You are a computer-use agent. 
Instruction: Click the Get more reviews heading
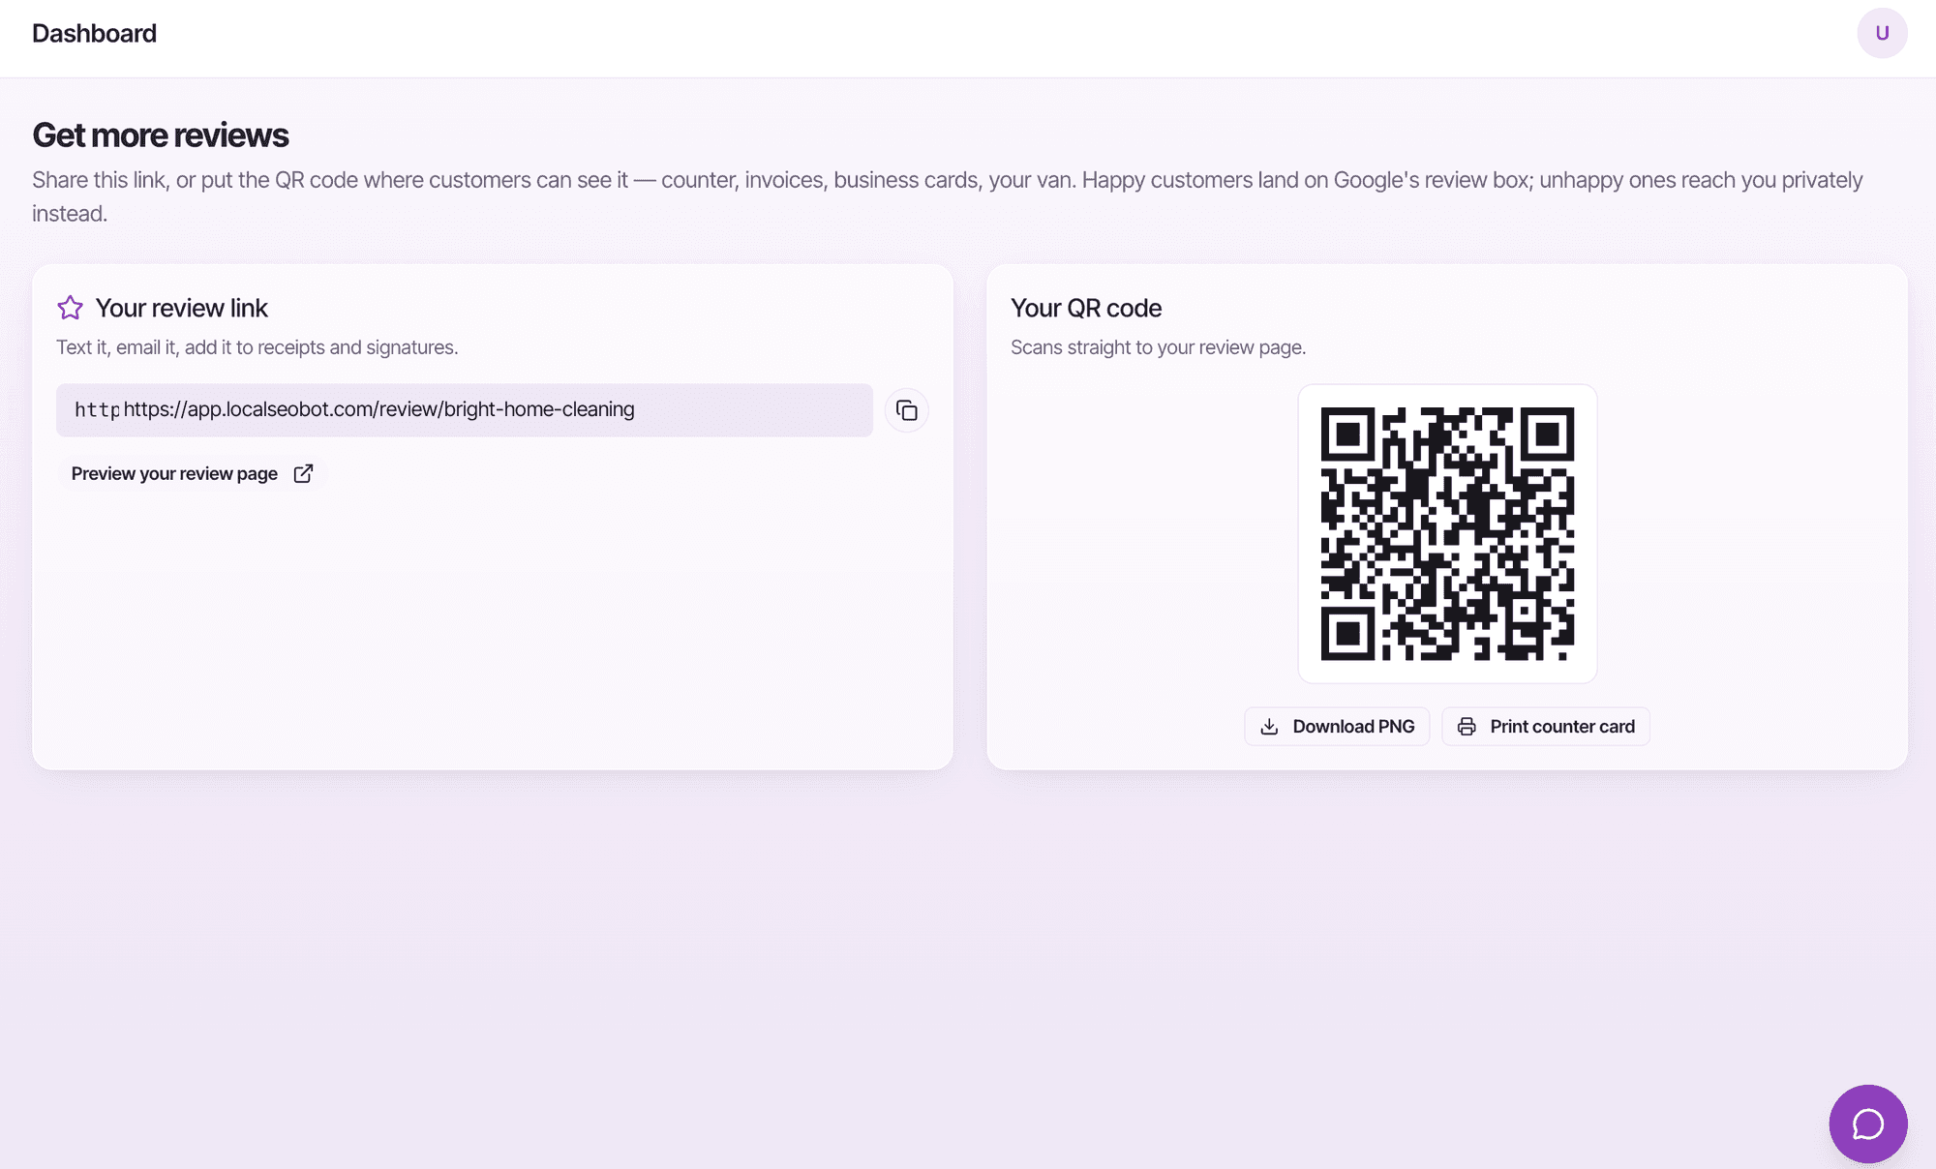pyautogui.click(x=161, y=135)
